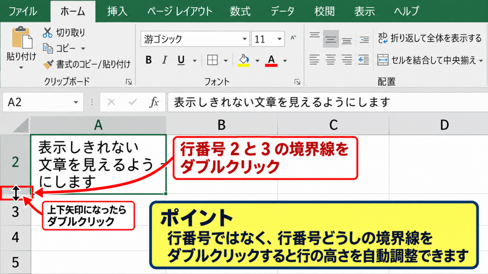Image resolution: width=488 pixels, height=274 pixels.
Task: Open the データ tab
Action: click(x=283, y=11)
